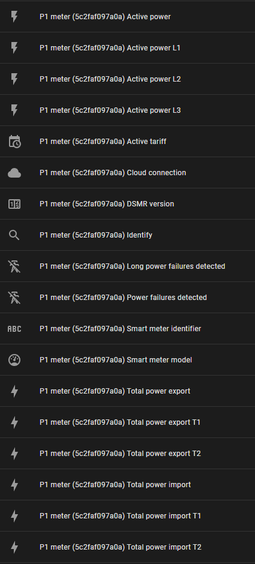Open the Total power import T1 entity
The width and height of the screenshot is (255, 564).
127,516
